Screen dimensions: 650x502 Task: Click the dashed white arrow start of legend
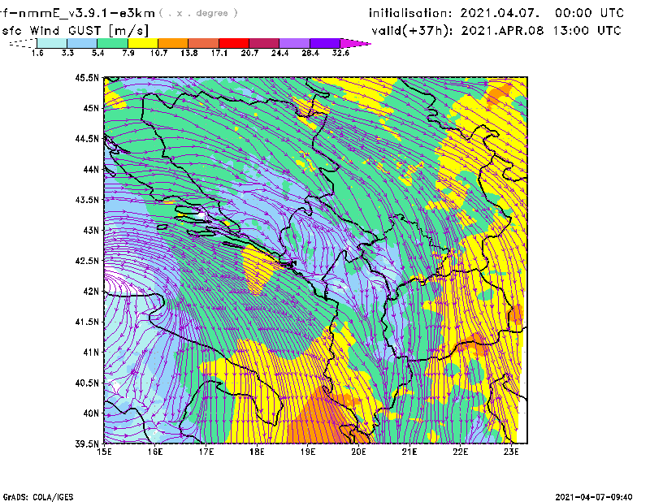[23, 43]
